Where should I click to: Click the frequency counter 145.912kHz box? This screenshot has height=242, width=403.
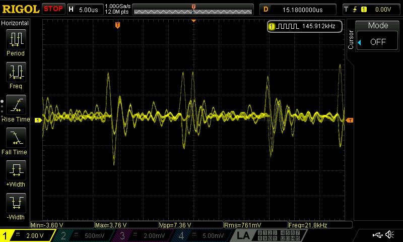tap(305, 26)
